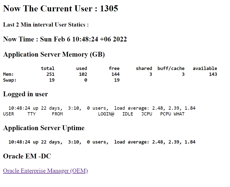Screen dimensions: 230x187
Task: Click the 'PCPU' column label
Action: pos(166,114)
